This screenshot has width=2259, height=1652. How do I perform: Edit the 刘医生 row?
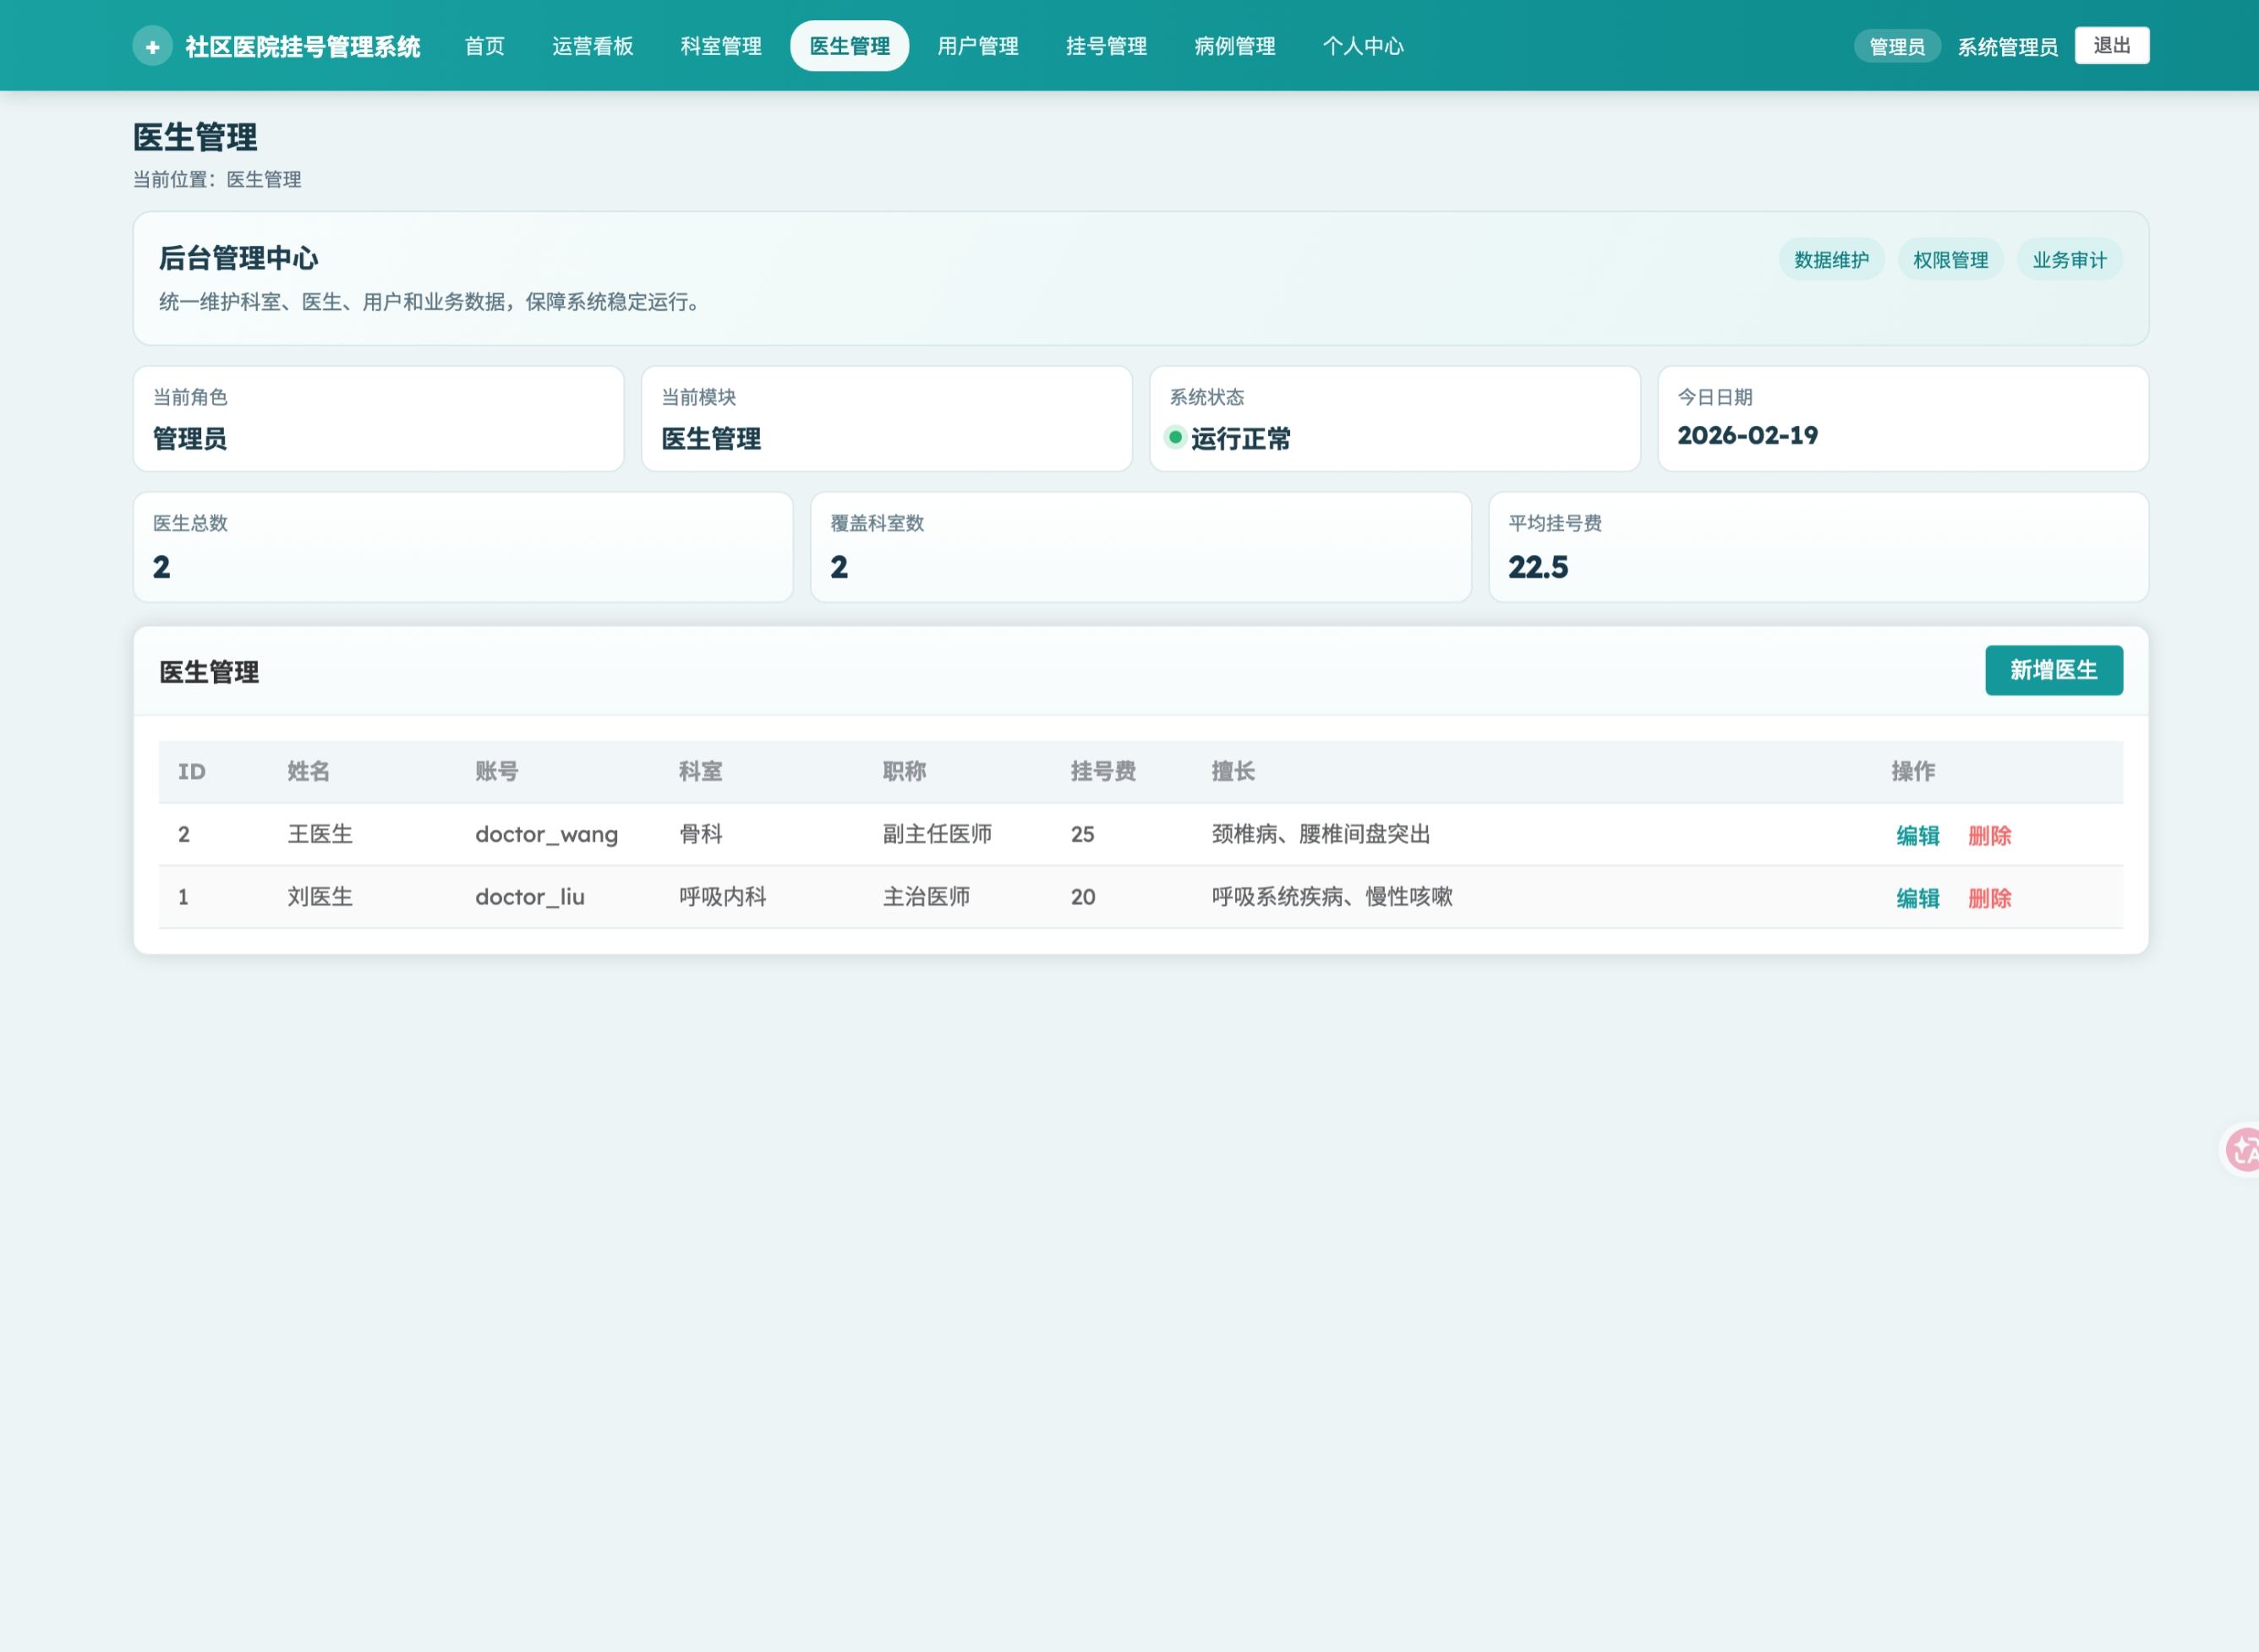pyautogui.click(x=1917, y=898)
